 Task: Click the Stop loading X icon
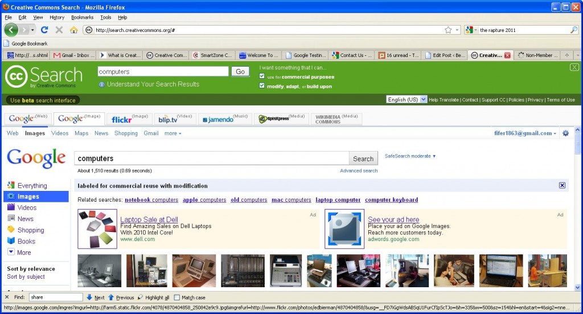[59, 30]
